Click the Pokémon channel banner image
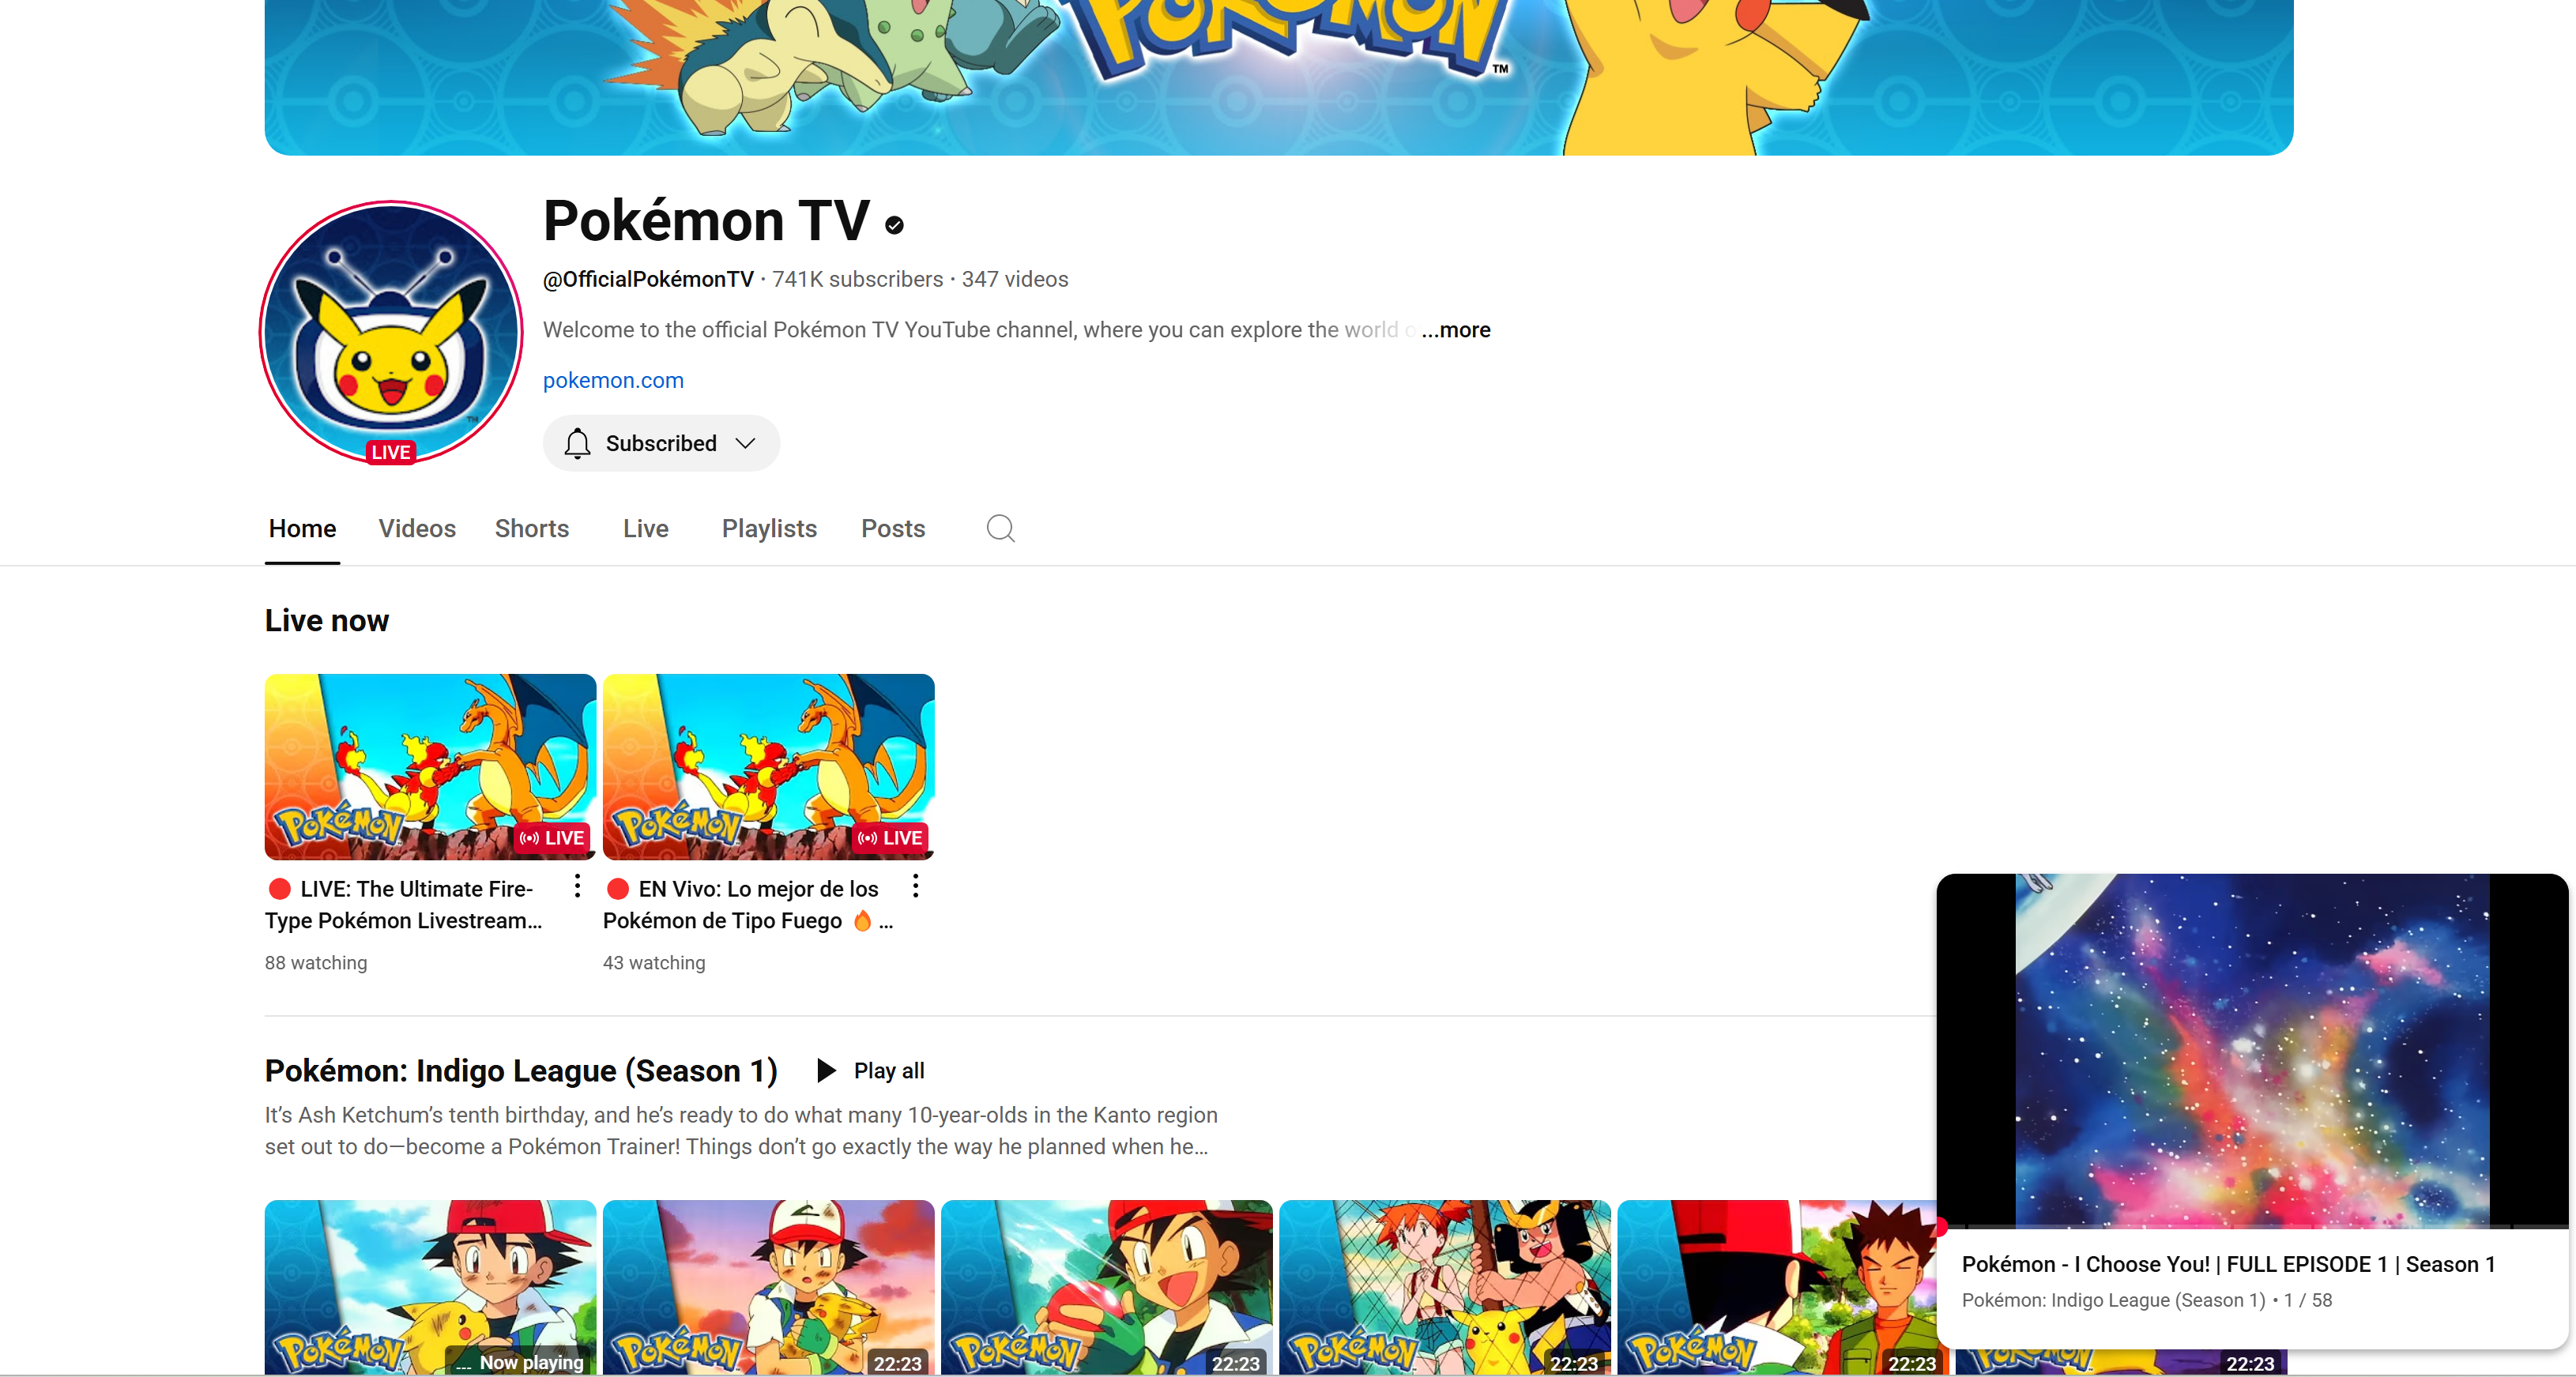 1279,77
